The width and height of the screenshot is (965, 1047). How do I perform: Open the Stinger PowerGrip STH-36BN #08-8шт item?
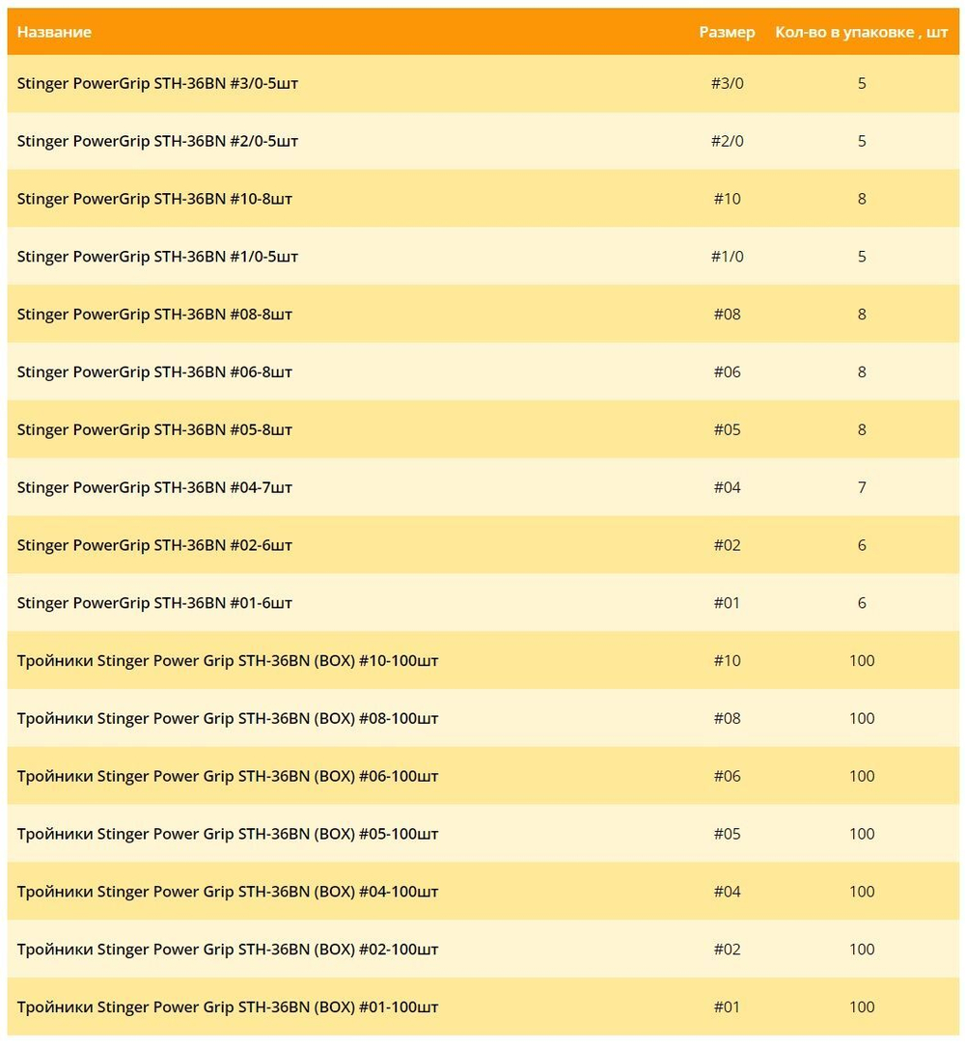point(154,315)
